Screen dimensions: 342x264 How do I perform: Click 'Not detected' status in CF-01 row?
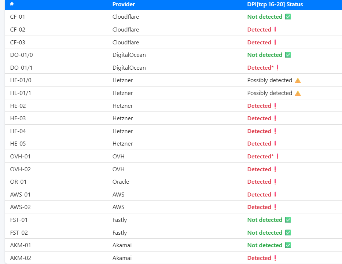[x=265, y=17]
